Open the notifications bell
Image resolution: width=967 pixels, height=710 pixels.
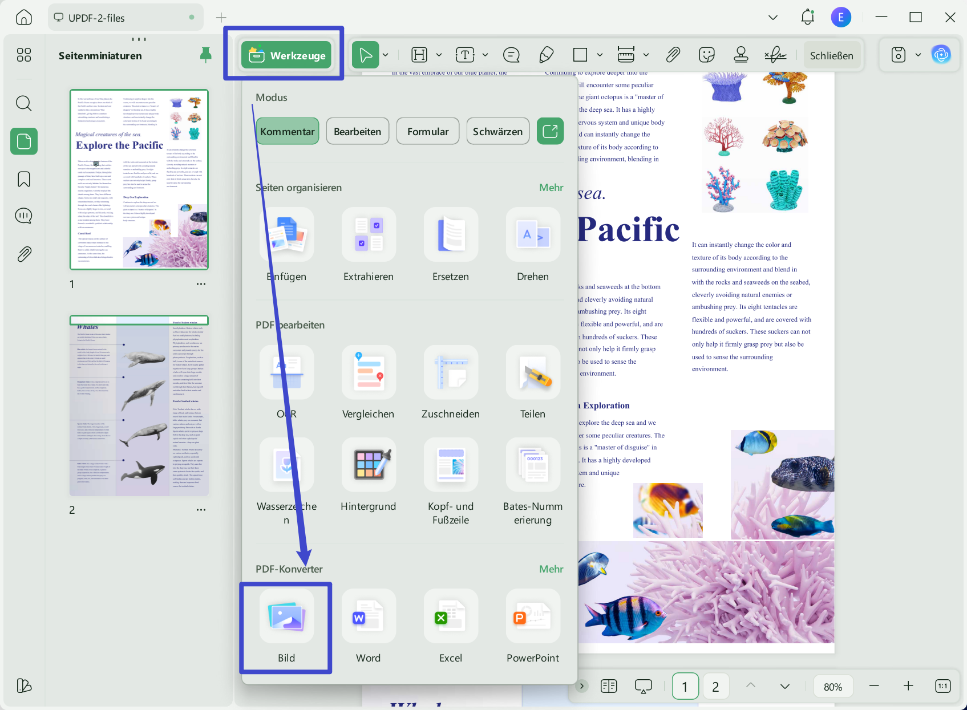(x=807, y=17)
